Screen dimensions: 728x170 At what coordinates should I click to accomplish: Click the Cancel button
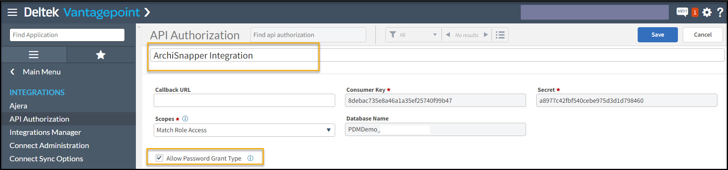[x=703, y=35]
